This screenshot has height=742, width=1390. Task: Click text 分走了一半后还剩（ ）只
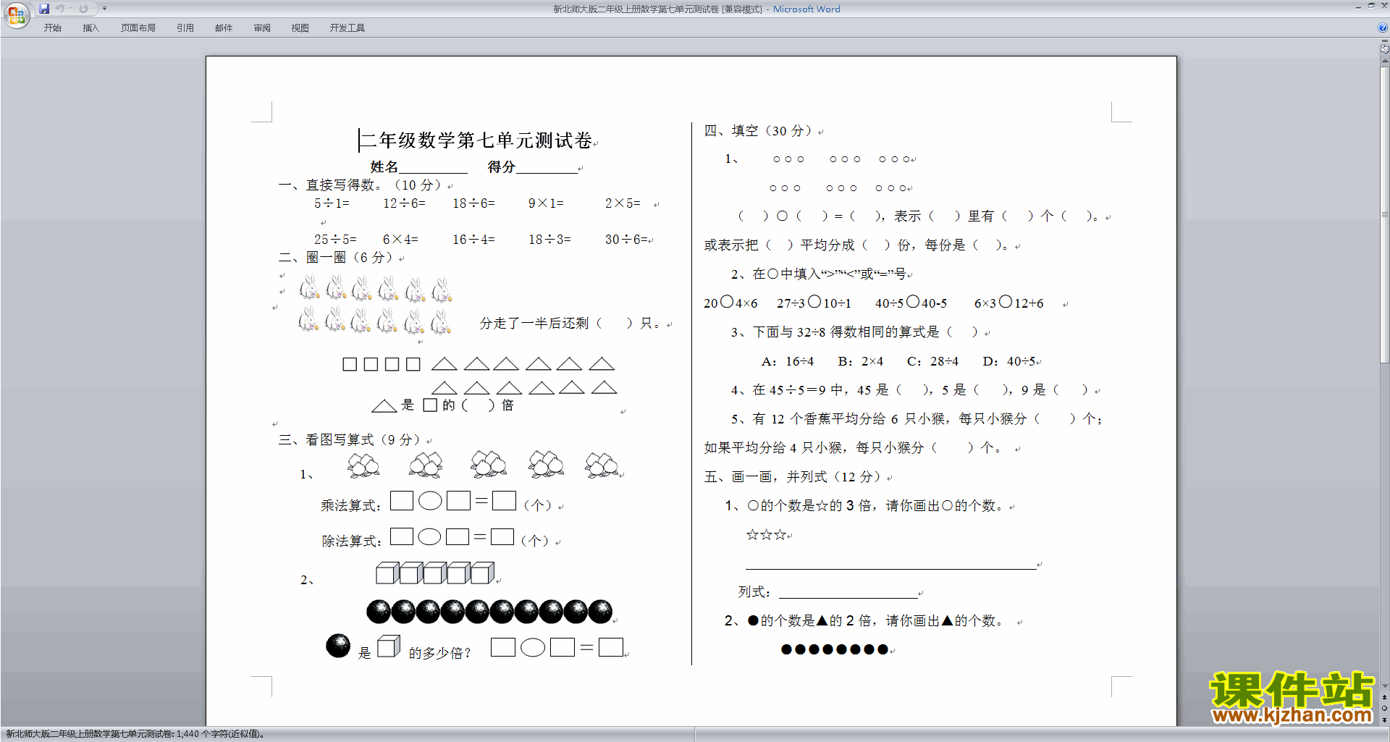click(570, 324)
